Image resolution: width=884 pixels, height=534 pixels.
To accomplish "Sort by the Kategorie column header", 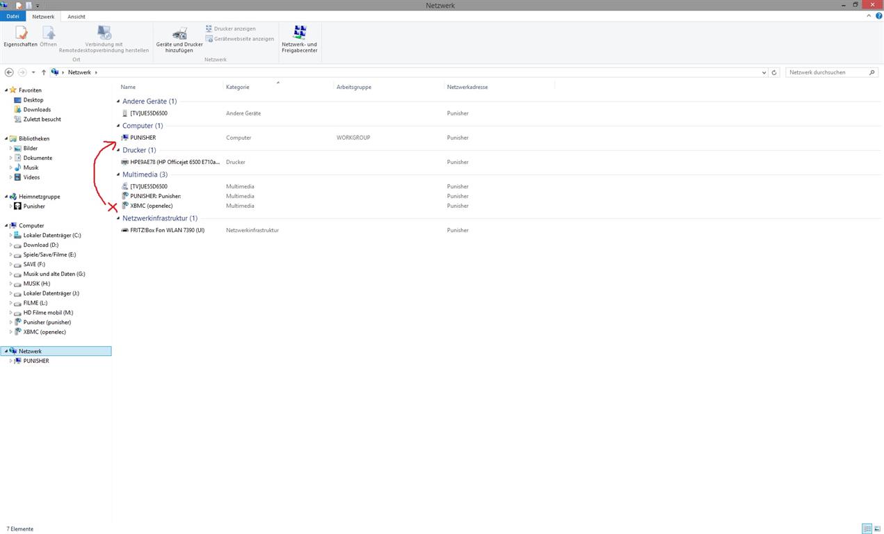I will [x=238, y=87].
